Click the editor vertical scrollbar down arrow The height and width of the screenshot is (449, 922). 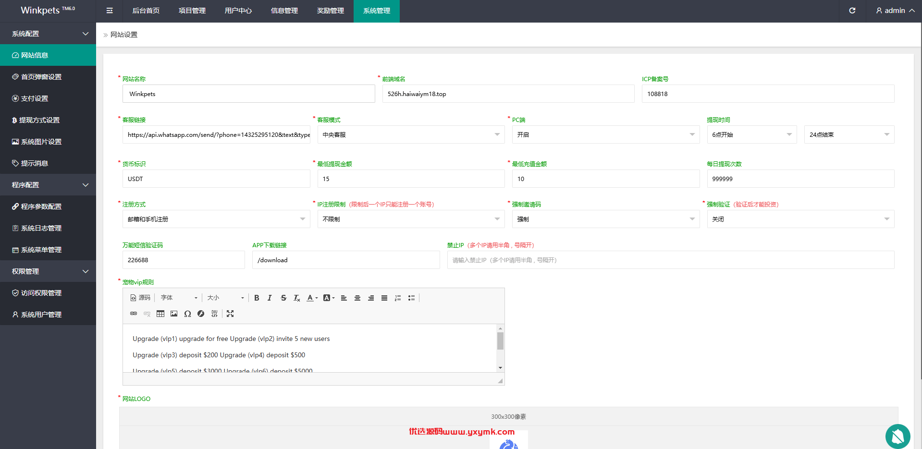[x=500, y=368]
